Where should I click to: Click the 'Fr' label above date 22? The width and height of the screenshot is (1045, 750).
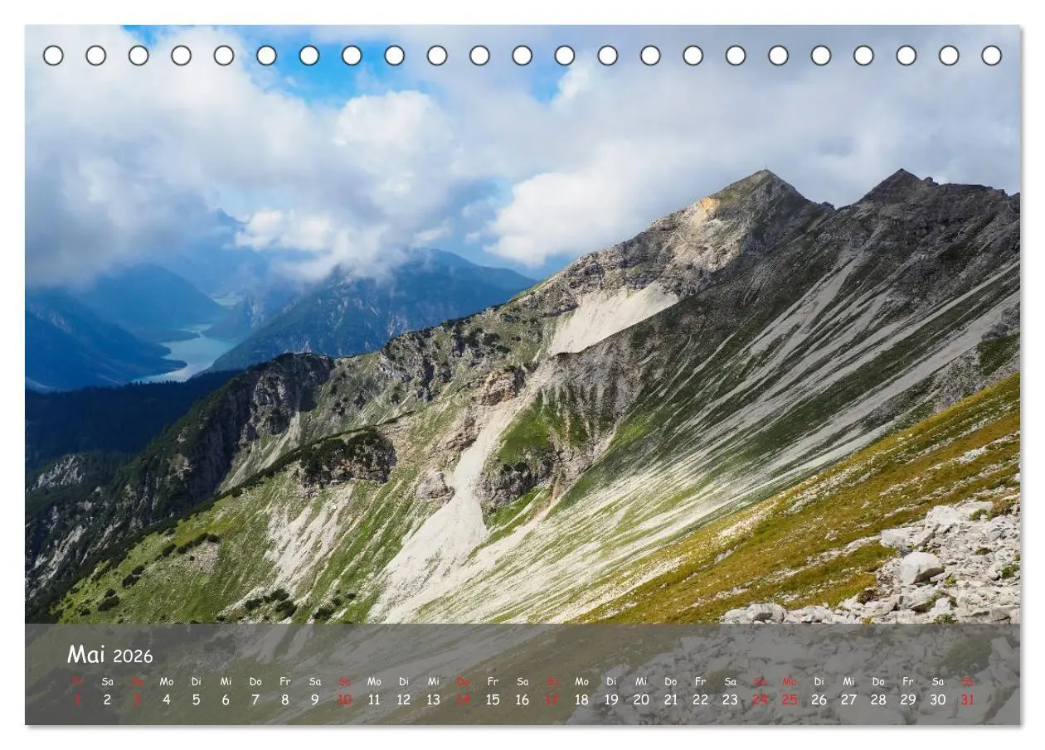(x=700, y=681)
